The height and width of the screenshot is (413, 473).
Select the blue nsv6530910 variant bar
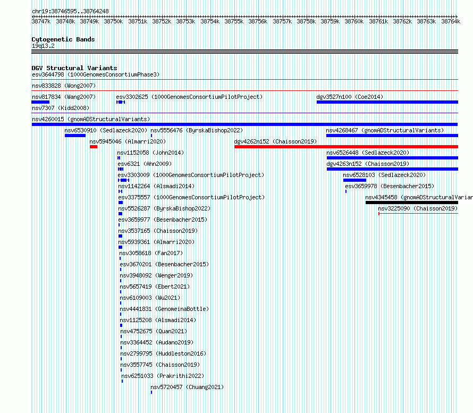point(75,136)
